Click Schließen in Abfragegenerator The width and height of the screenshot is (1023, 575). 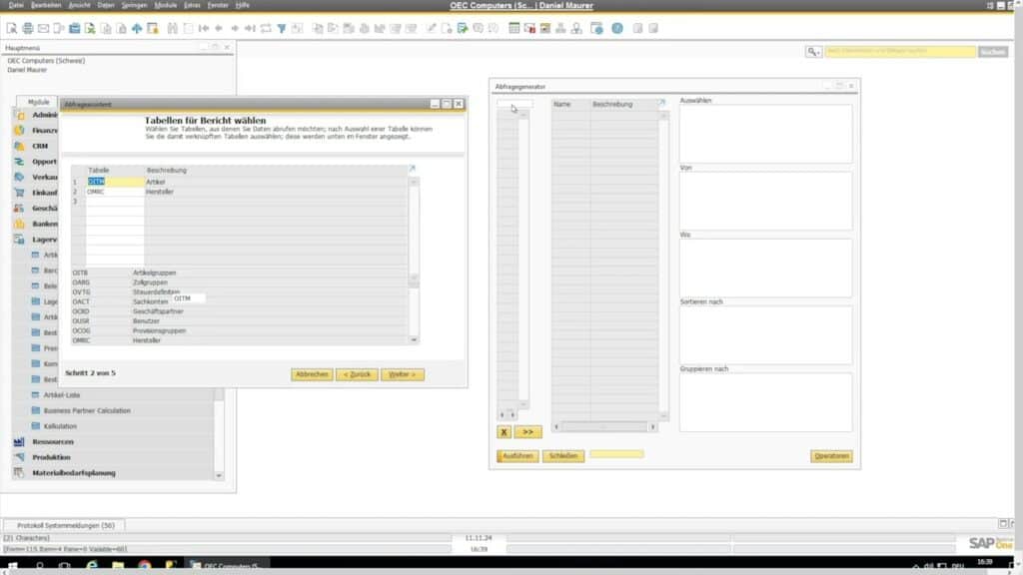563,455
